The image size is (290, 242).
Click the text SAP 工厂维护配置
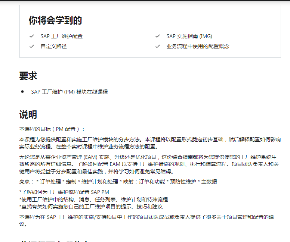[62, 36]
